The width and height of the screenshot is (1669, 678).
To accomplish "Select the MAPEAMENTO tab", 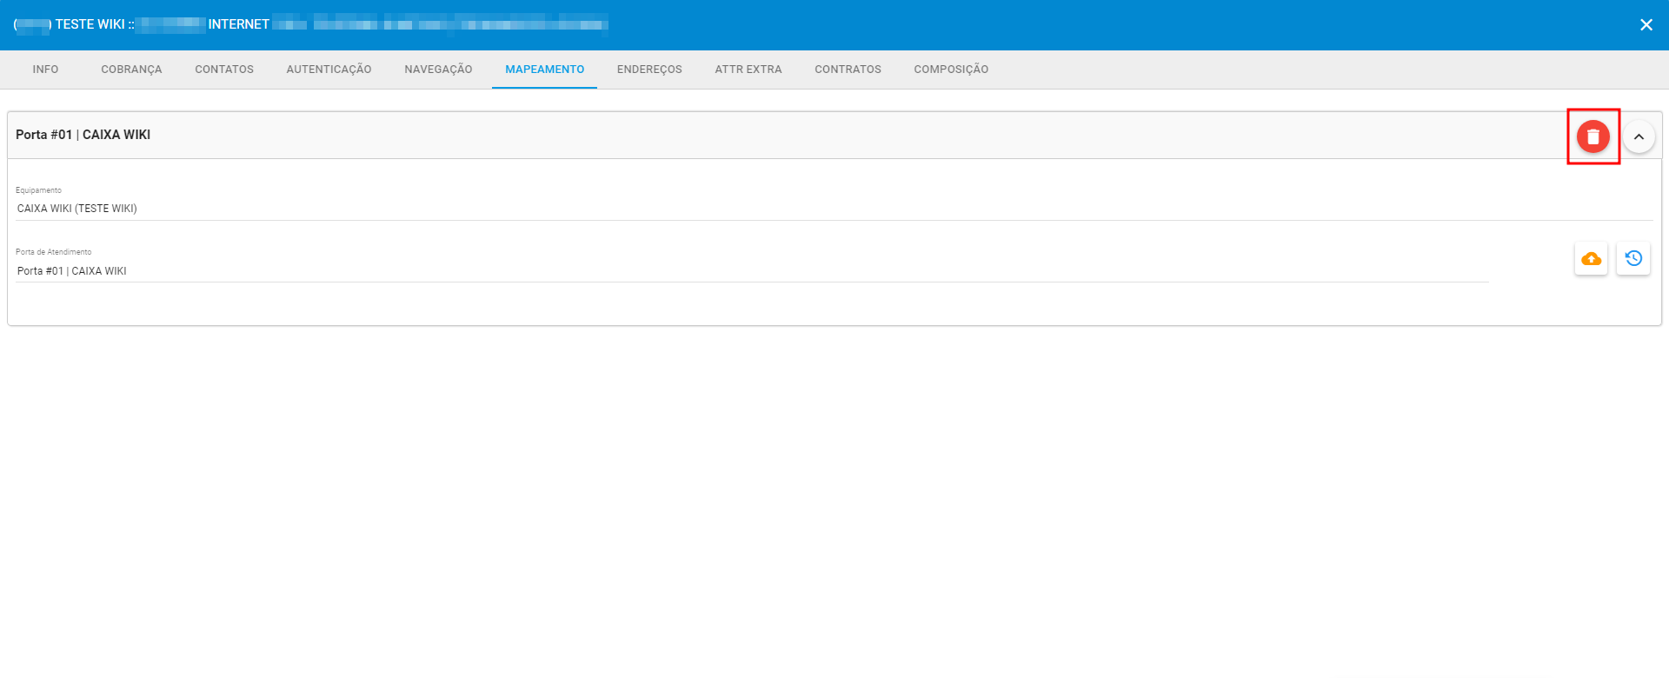I will tap(544, 70).
